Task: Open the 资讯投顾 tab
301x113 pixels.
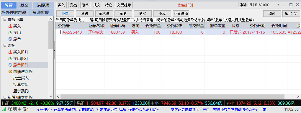Action: coord(40,12)
